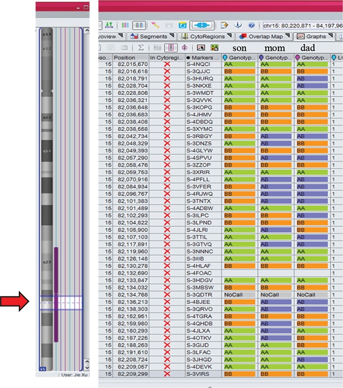Expand the Segments tab dropdown arrow
The width and height of the screenshot is (343, 388).
point(172,36)
